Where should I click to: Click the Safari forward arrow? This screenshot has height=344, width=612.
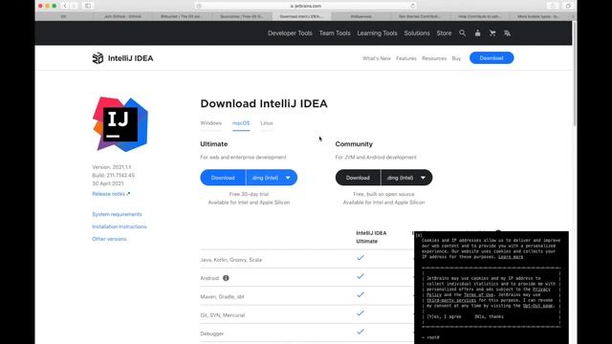click(x=74, y=6)
